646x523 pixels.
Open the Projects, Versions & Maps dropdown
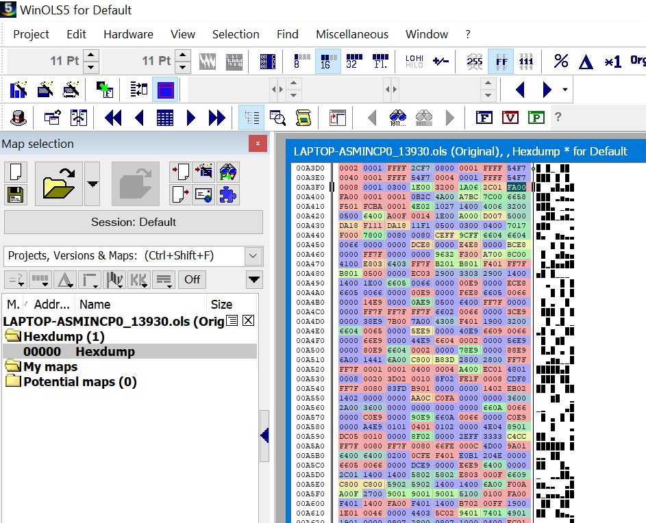[x=253, y=256]
